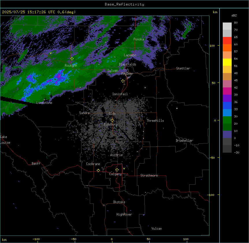Click the km label in the bottom-left corner
The image size is (249, 243).
4,240
